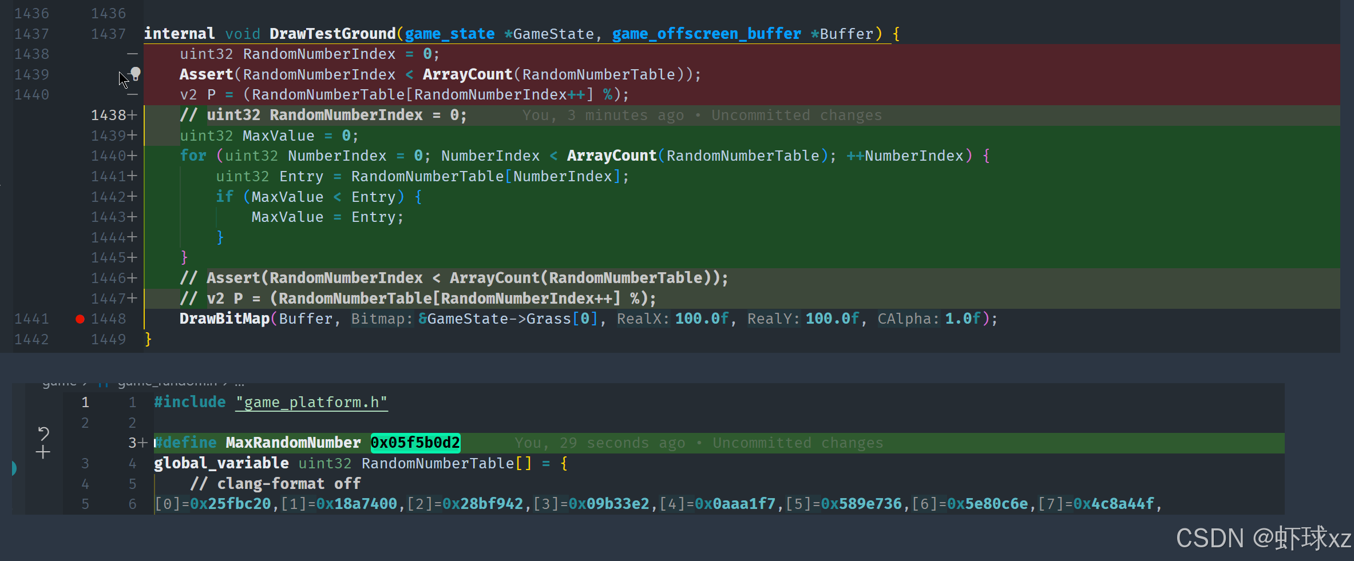Viewport: 1354px width, 561px height.
Task: Click the plus marker on added line 1438
Action: pos(132,115)
